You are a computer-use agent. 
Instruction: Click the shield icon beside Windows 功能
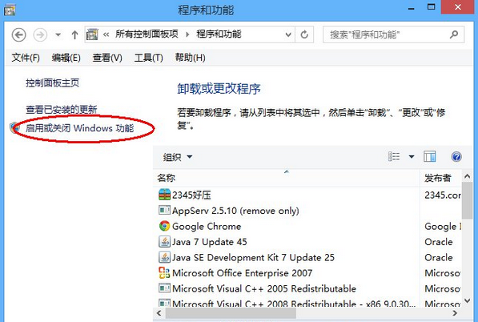tap(14, 128)
